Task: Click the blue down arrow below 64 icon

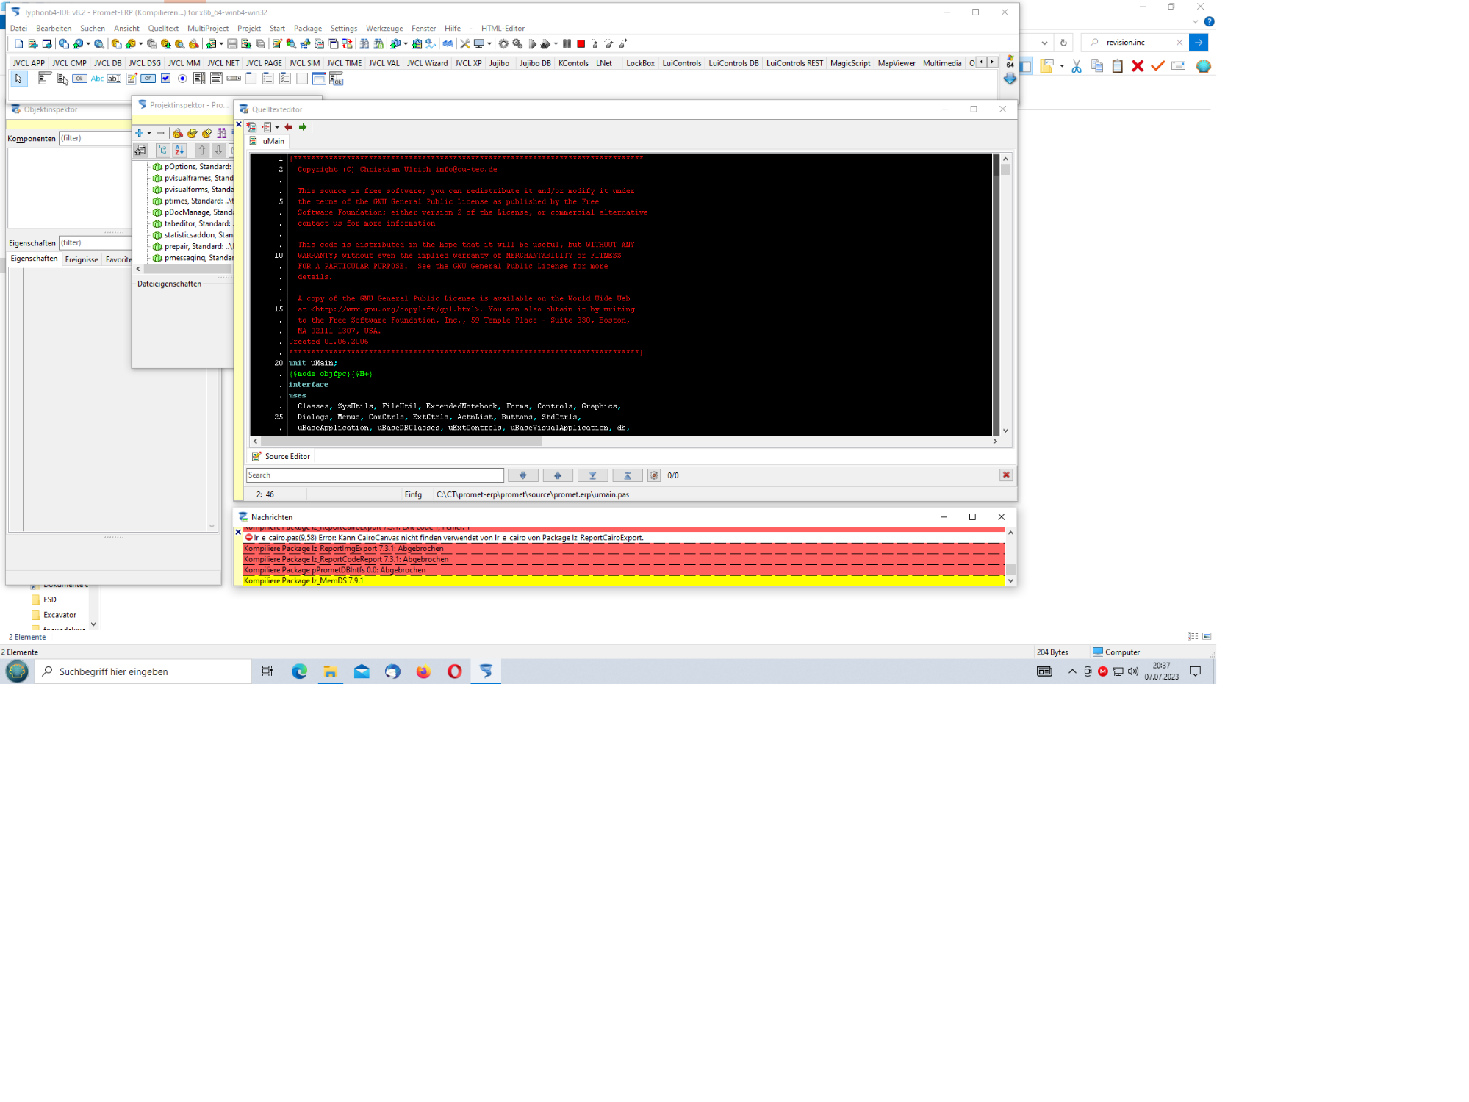Action: pyautogui.click(x=1010, y=79)
